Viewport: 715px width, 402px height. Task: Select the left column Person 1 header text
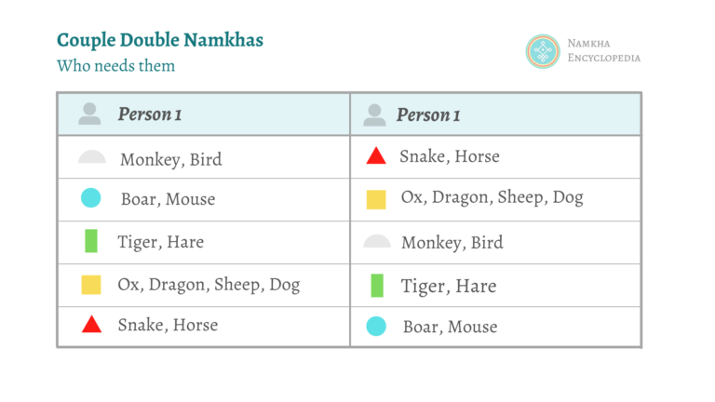pos(150,114)
